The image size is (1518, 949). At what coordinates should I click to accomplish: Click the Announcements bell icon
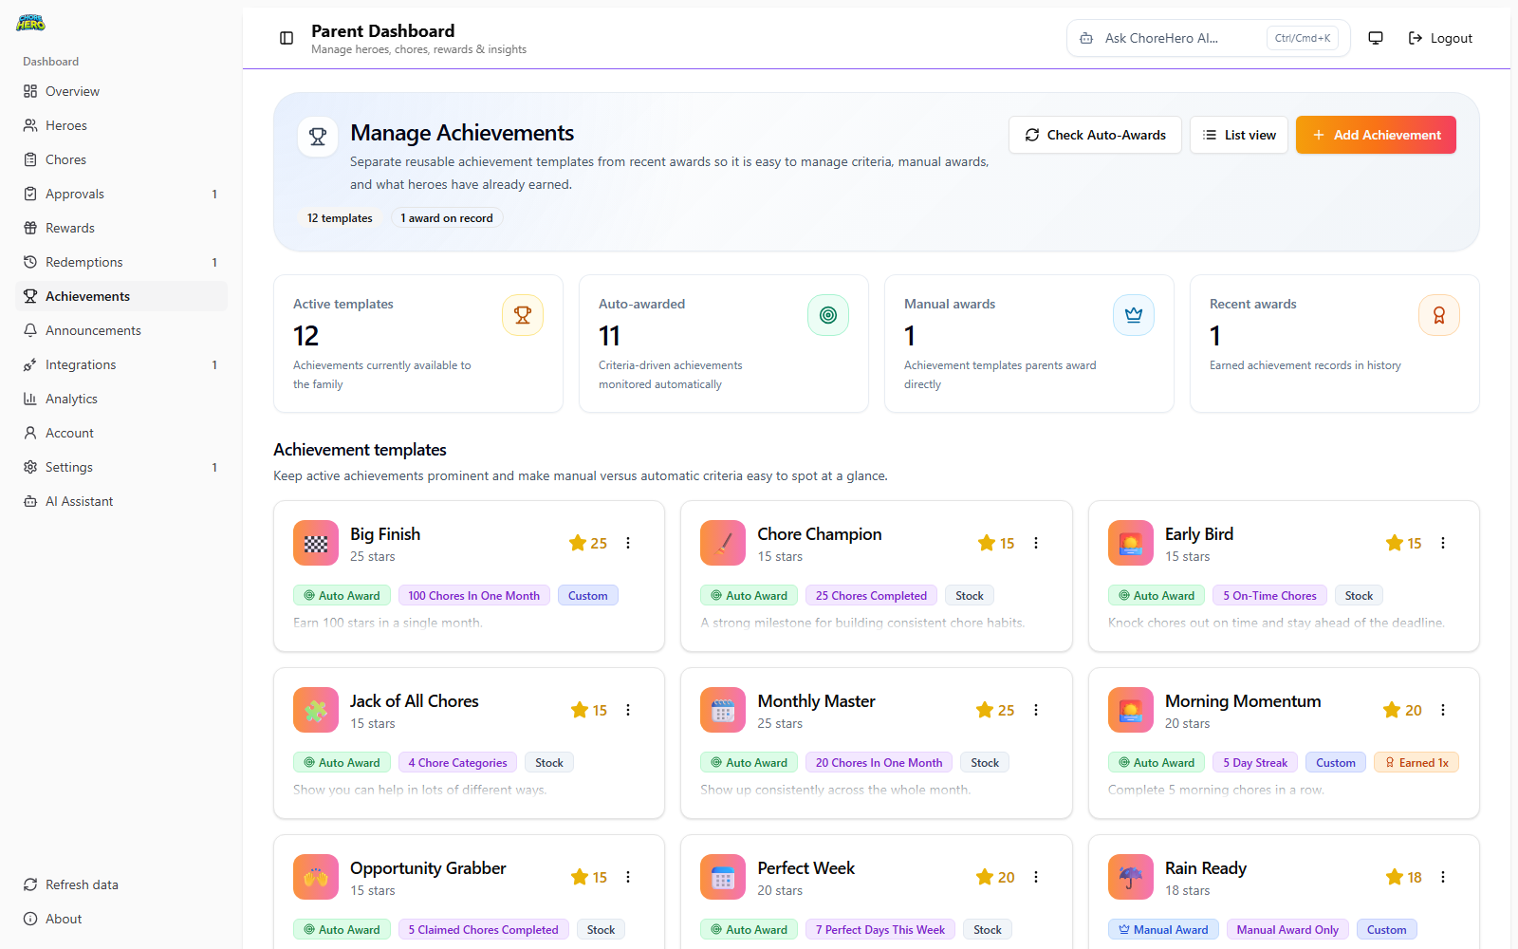pos(30,329)
